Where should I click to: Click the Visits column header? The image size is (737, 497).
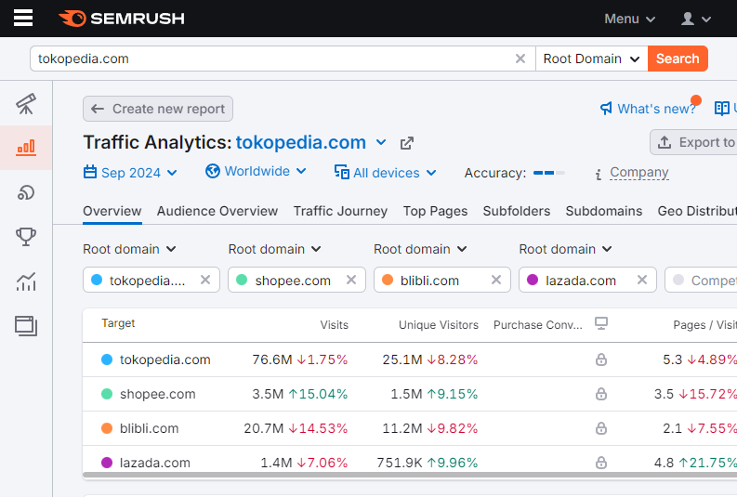pos(335,325)
